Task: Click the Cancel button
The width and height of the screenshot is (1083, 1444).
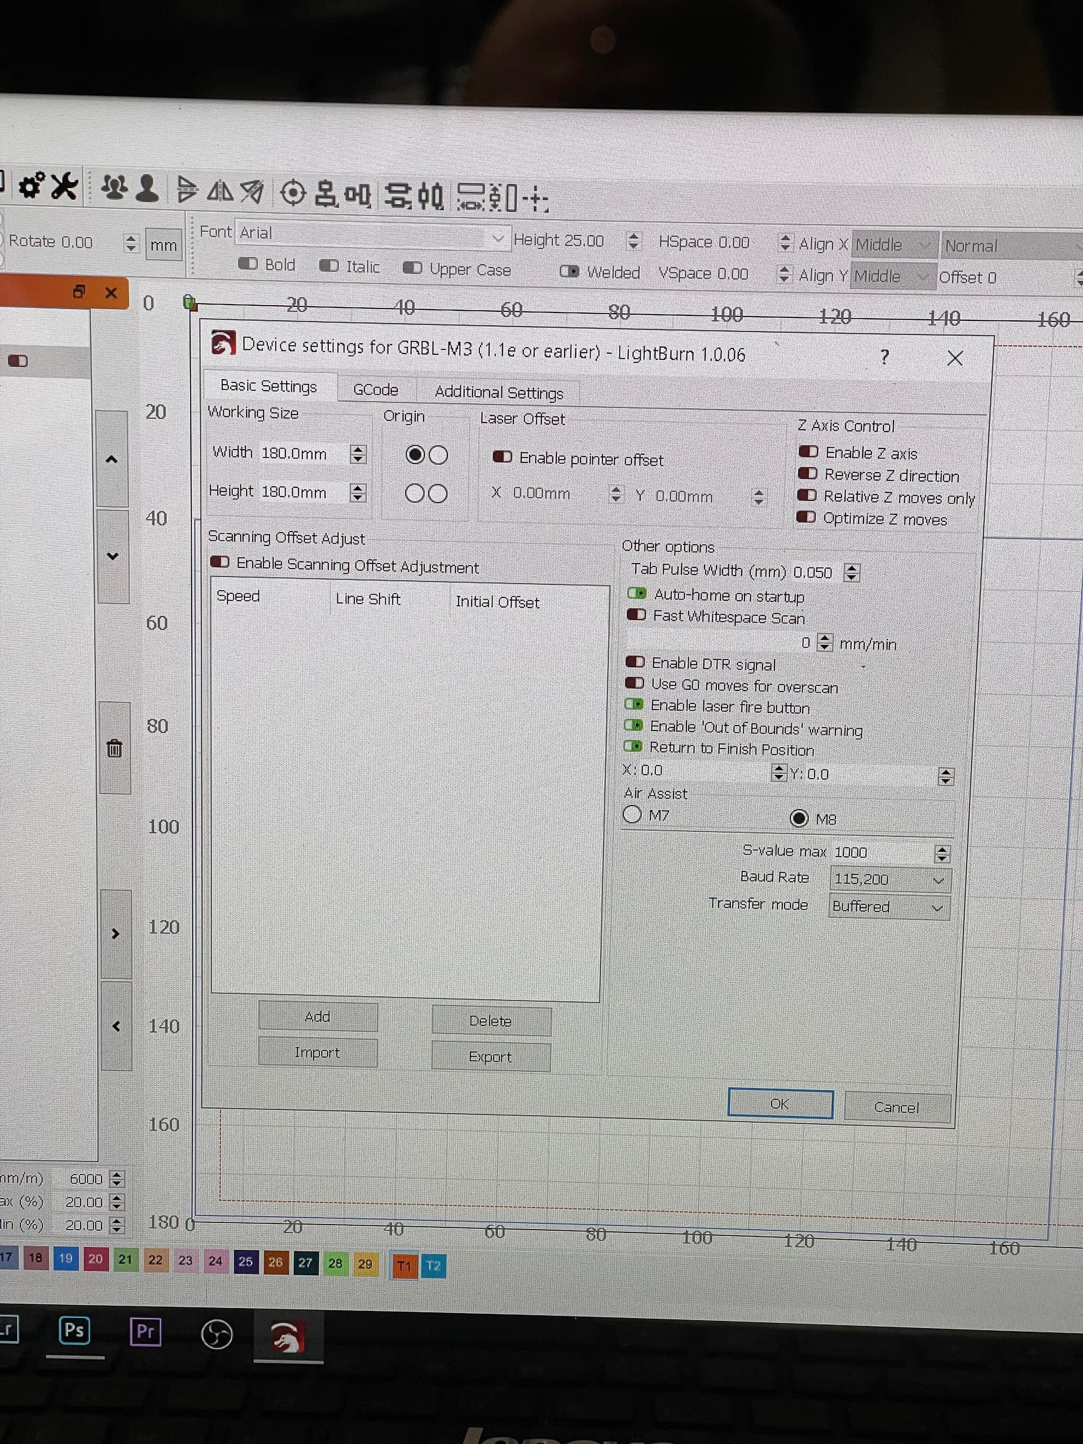Action: click(x=897, y=1108)
